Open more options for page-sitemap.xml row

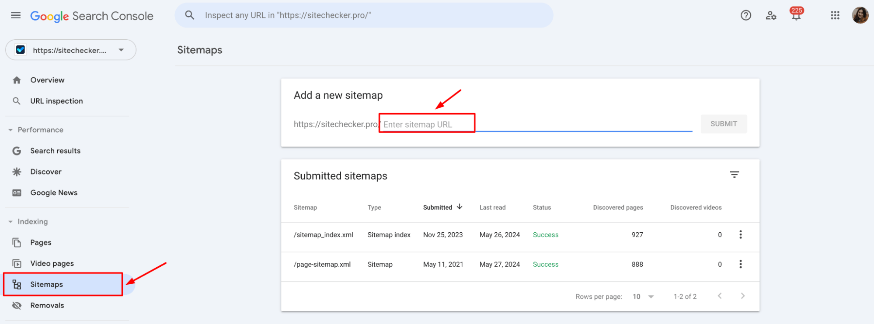[741, 264]
